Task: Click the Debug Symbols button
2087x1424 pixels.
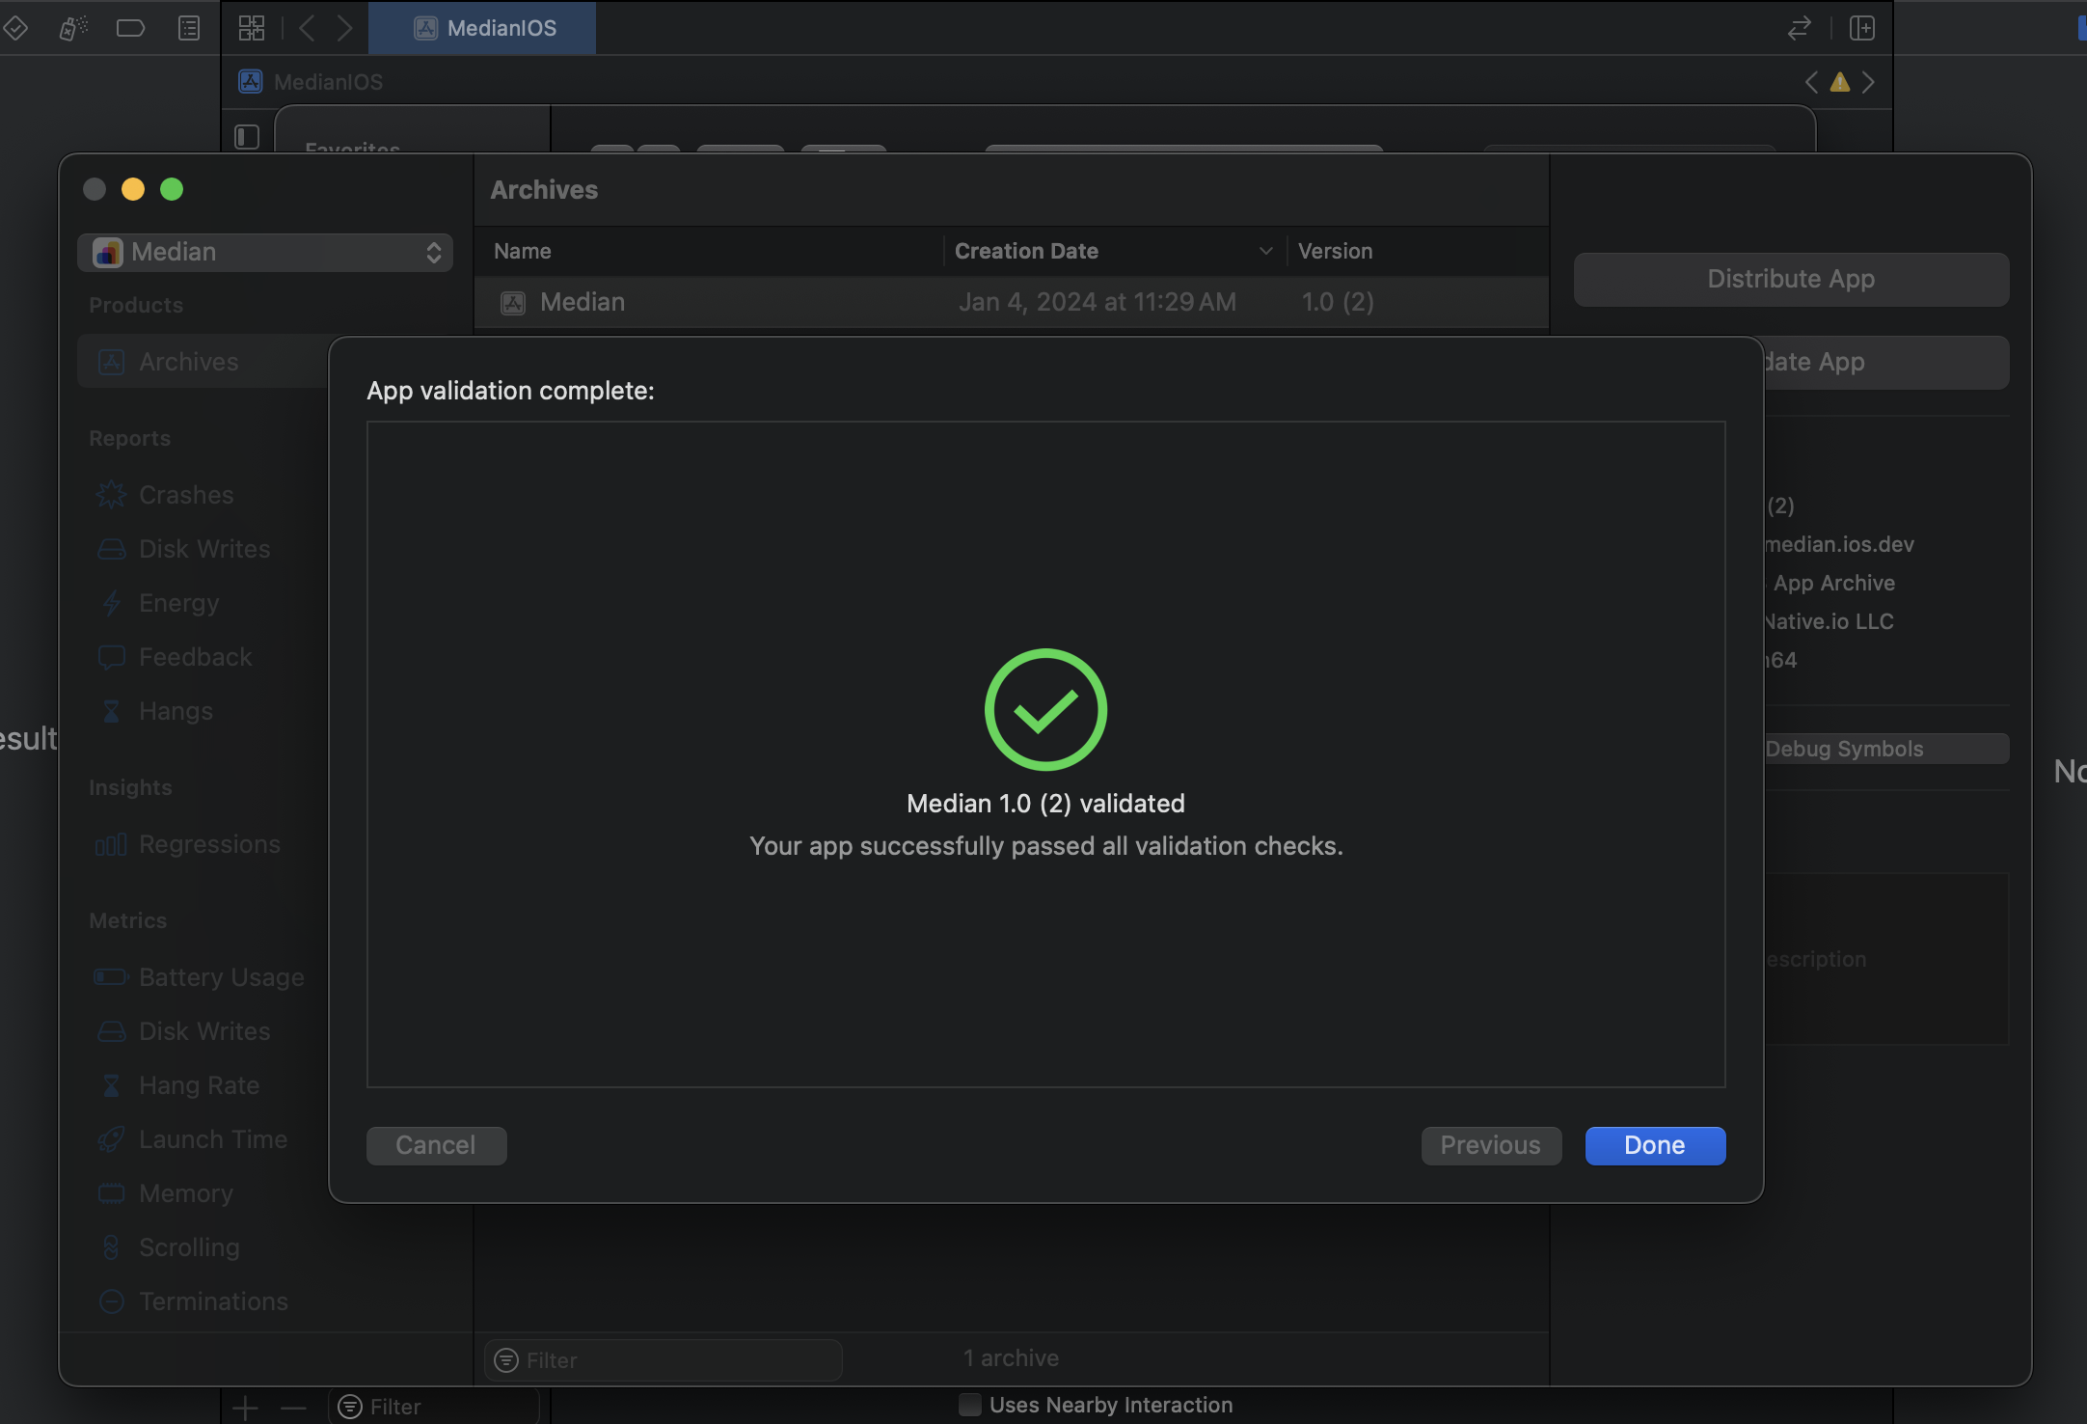Action: pyautogui.click(x=1886, y=749)
